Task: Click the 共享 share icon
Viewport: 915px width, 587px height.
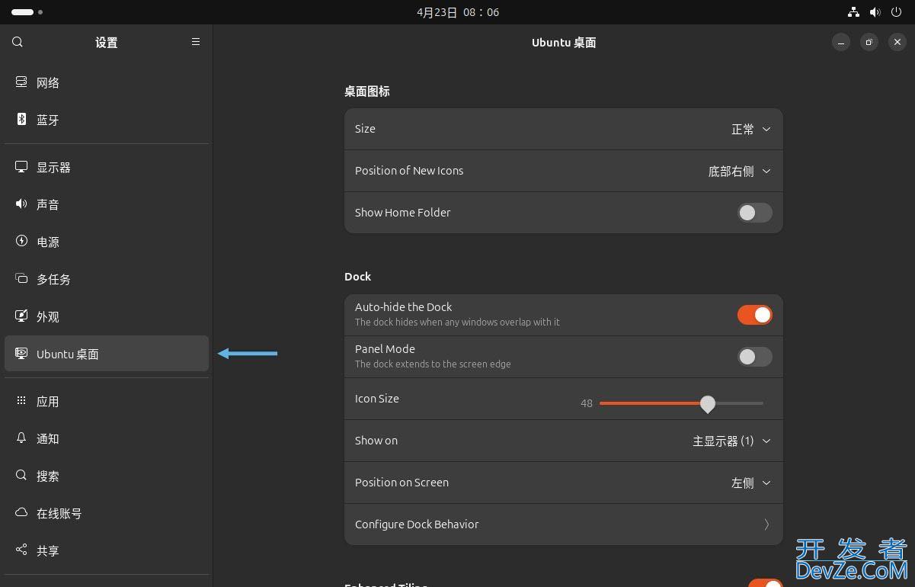Action: point(21,550)
